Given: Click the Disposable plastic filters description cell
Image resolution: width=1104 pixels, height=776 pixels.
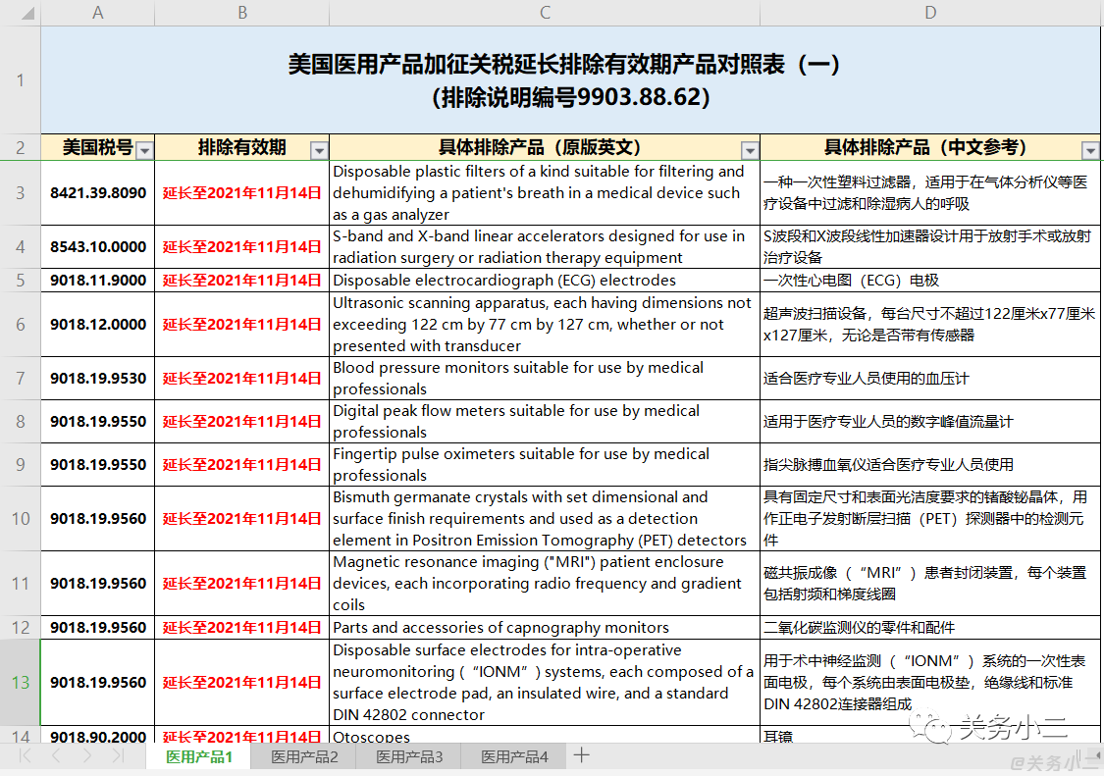Looking at the screenshot, I should pyautogui.click(x=545, y=193).
